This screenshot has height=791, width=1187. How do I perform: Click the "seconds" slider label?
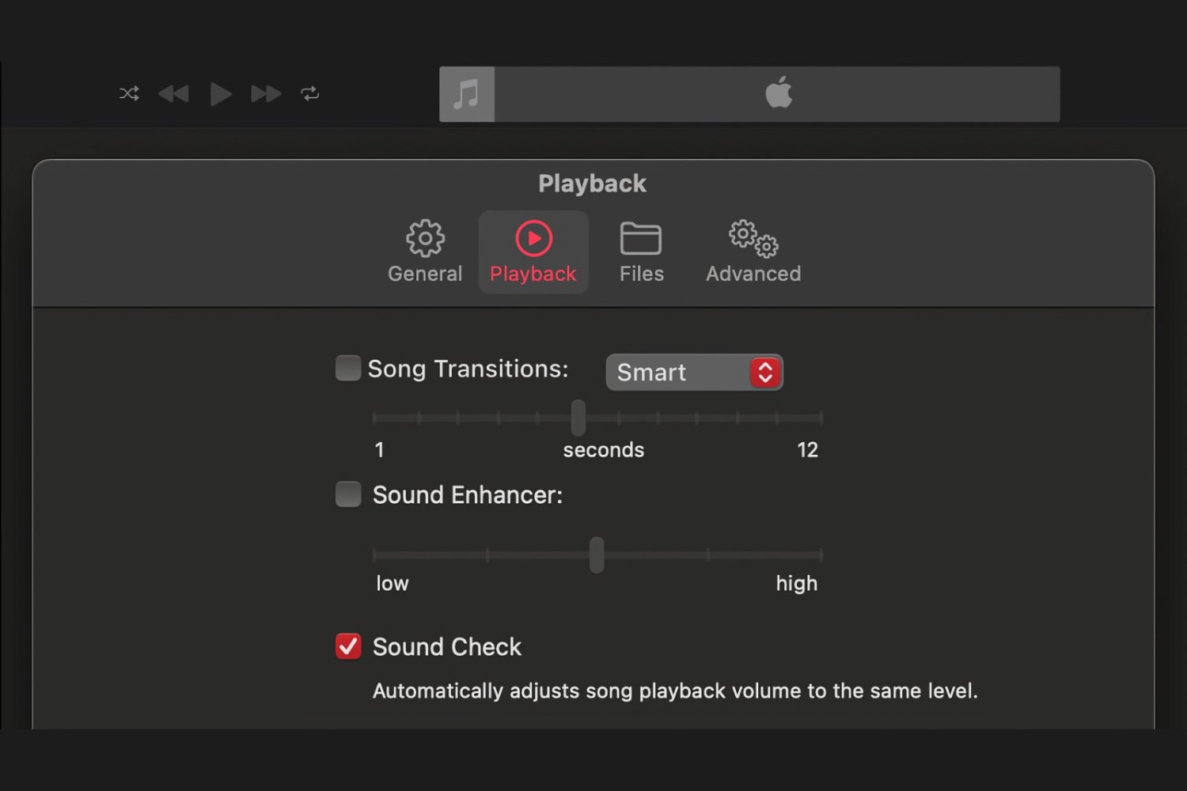click(x=603, y=450)
